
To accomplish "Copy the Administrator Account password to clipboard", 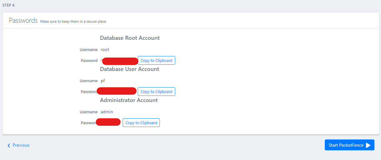I will coord(141,123).
